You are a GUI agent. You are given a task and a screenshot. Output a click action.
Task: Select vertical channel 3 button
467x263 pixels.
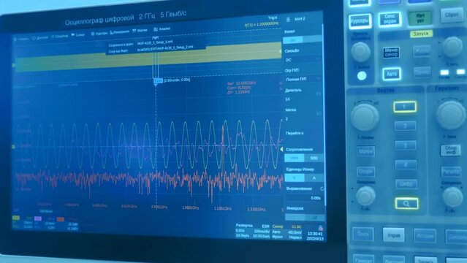pyautogui.click(x=406, y=145)
